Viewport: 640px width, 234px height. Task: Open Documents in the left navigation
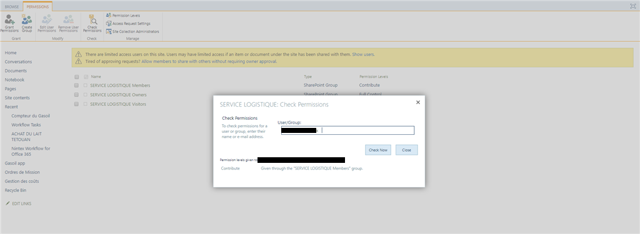[16, 71]
